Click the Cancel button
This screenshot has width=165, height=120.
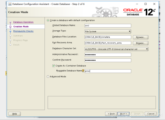pyautogui.click(x=151, y=114)
